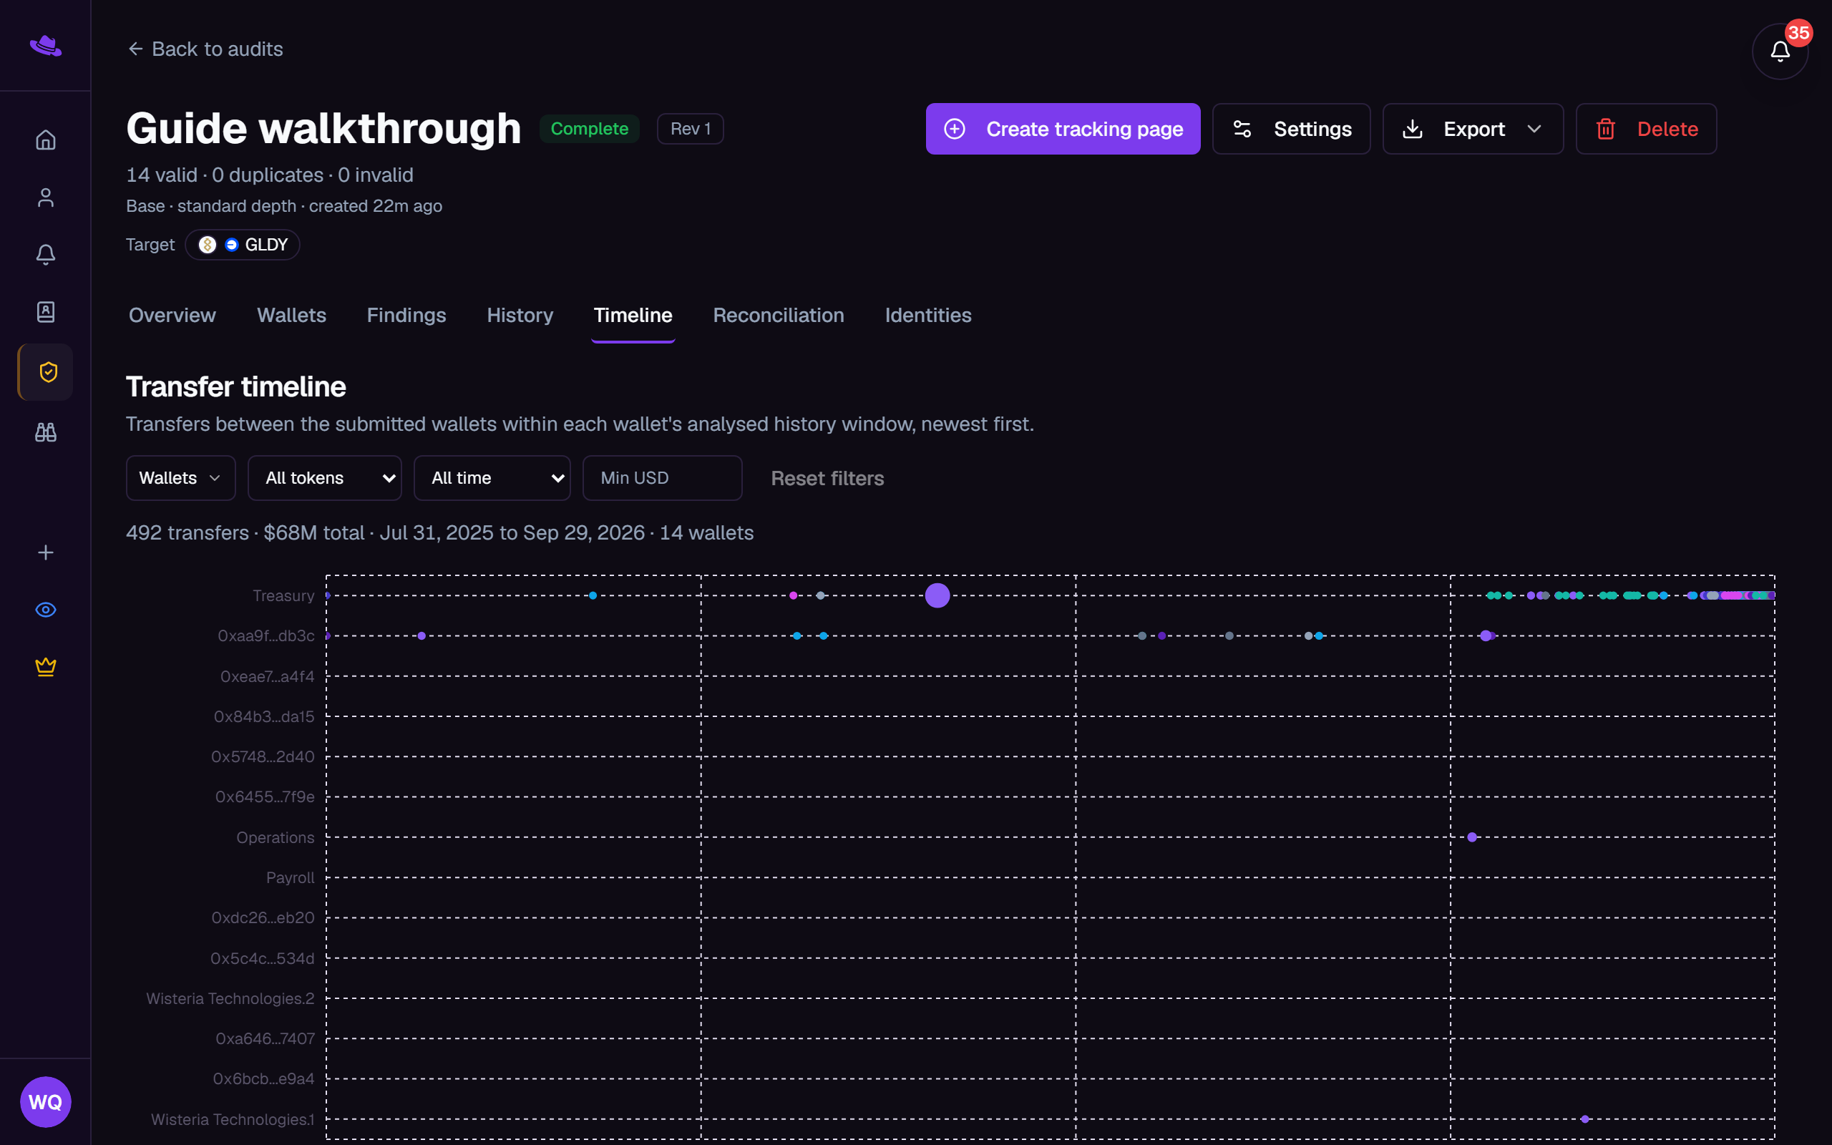Switch to the Wallets tab
The height and width of the screenshot is (1145, 1832).
coord(291,315)
